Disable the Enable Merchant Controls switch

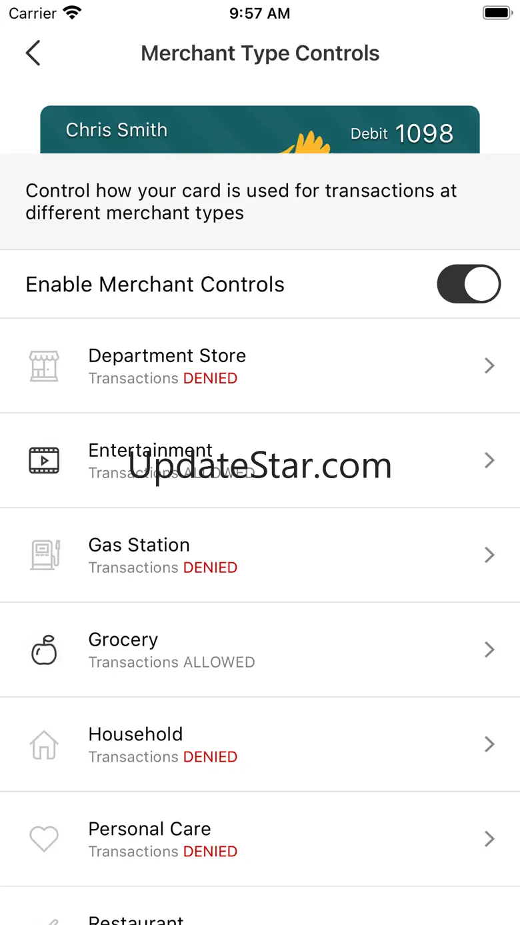click(x=468, y=284)
